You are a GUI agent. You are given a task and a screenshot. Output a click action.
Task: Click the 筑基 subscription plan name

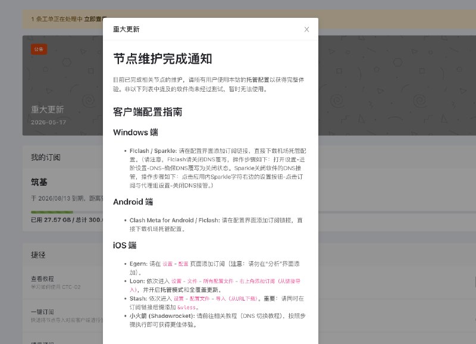click(x=39, y=182)
